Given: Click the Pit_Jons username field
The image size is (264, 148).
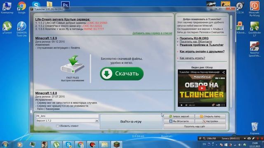Looking at the screenshot, I should 67,116.
